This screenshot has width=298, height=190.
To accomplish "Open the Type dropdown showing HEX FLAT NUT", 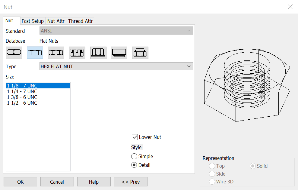I will pyautogui.click(x=116, y=66).
